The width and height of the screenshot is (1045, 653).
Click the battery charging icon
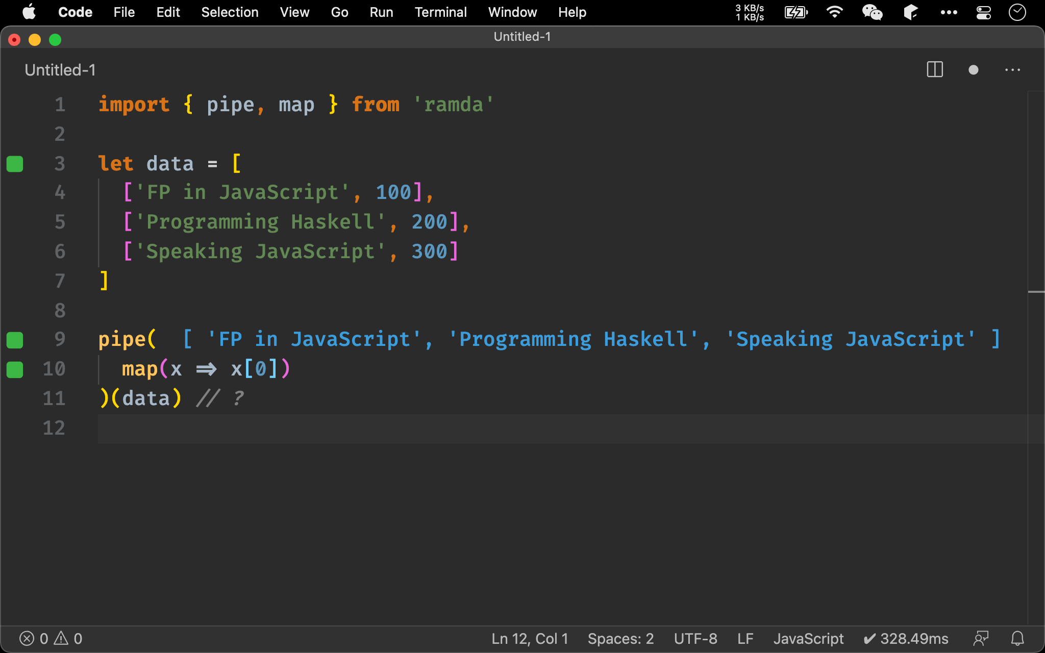click(795, 12)
